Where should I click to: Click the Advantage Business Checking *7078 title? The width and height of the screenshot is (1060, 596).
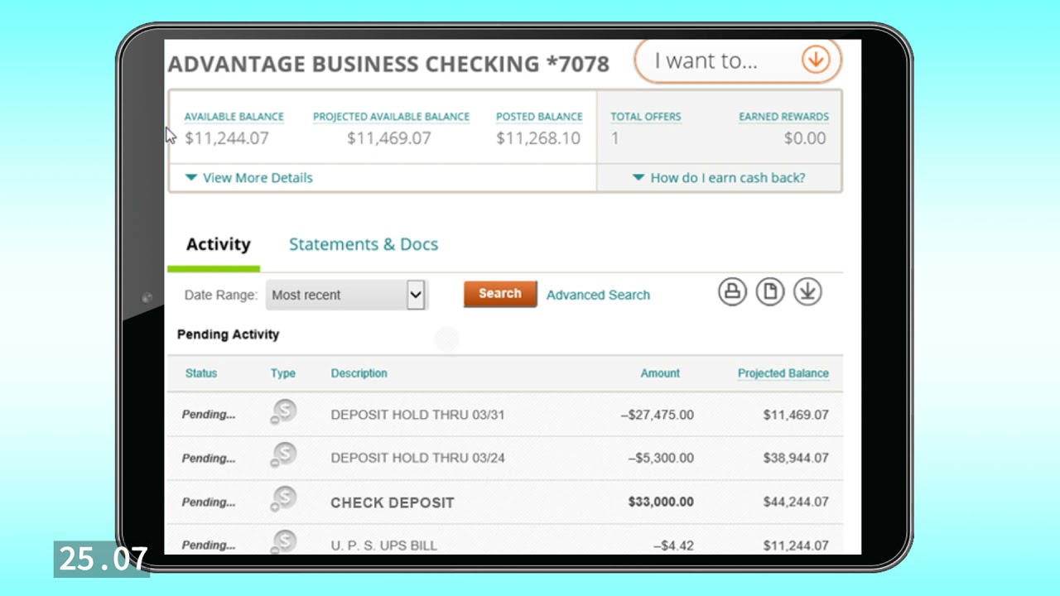388,64
